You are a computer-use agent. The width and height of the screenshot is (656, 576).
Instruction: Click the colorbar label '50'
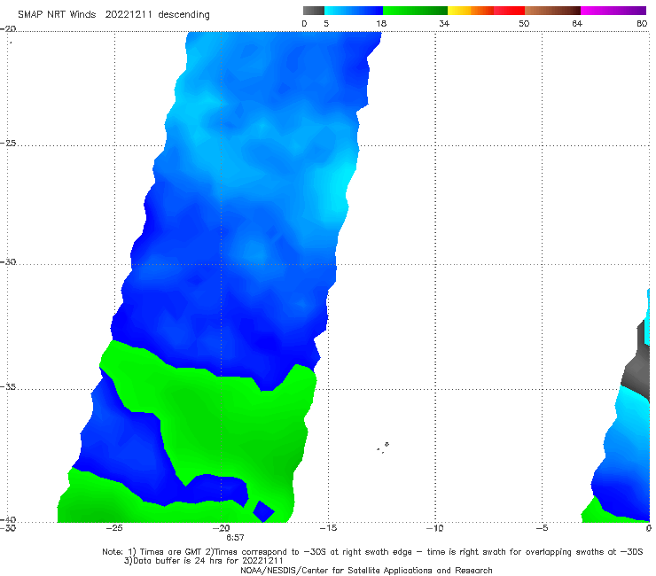[x=524, y=23]
